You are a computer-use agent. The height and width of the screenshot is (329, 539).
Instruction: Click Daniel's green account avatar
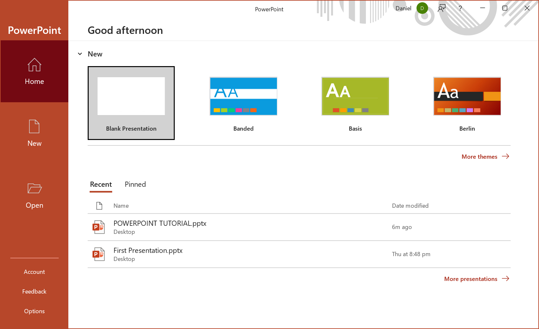pyautogui.click(x=422, y=8)
